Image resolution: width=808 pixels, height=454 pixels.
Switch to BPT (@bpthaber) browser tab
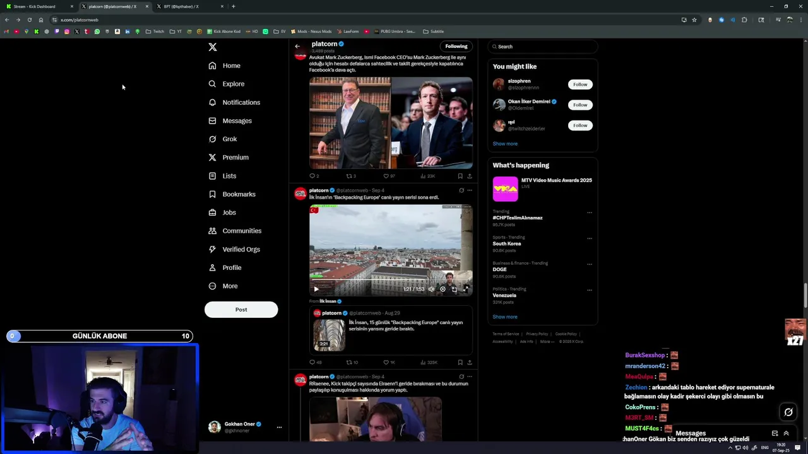pos(189,6)
